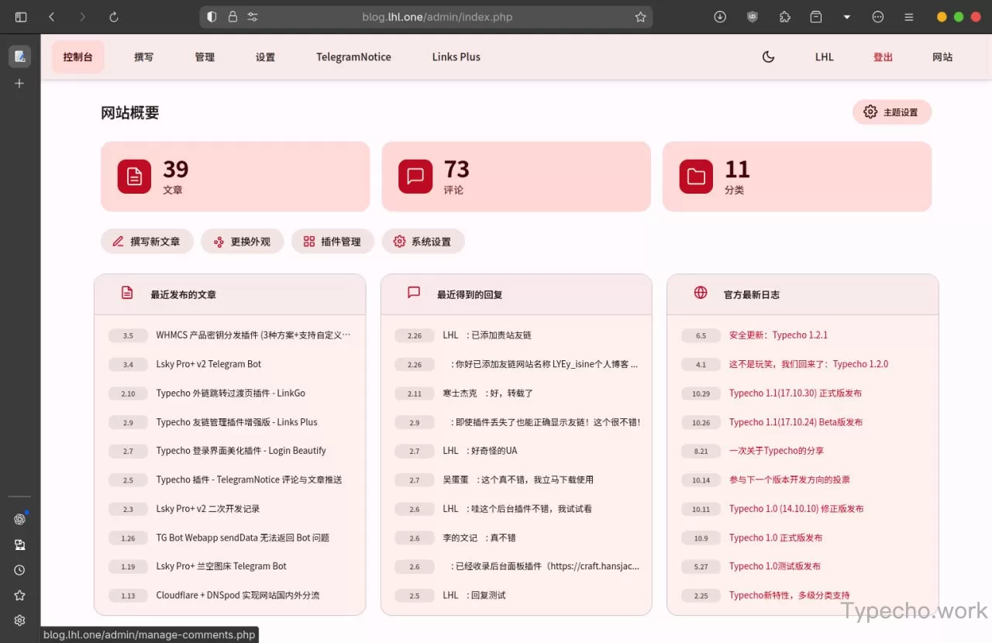Image resolution: width=992 pixels, height=643 pixels.
Task: Click the red comments count icon
Action: tap(415, 177)
